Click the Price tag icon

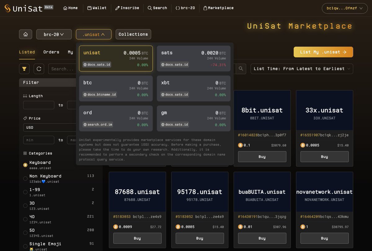(x=25, y=118)
